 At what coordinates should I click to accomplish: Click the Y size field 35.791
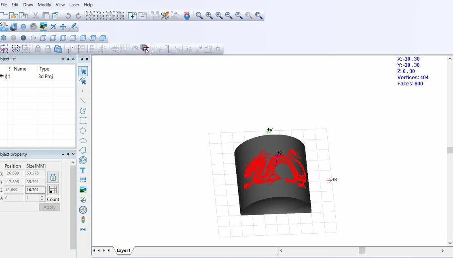pos(35,182)
